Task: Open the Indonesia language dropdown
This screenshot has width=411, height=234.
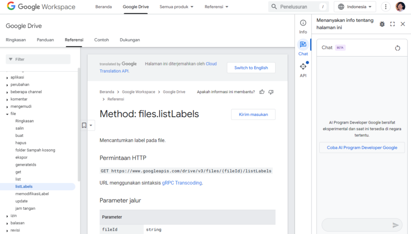Action: tap(355, 7)
